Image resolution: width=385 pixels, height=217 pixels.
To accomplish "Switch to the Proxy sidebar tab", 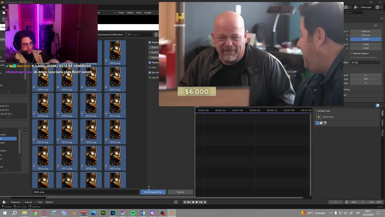I will pos(383,133).
